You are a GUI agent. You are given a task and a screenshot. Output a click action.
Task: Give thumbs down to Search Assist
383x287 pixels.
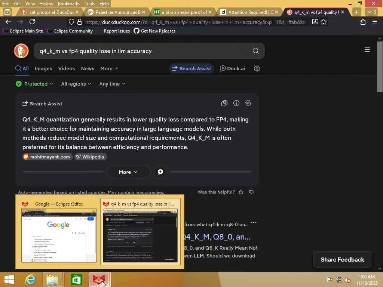[251, 192]
